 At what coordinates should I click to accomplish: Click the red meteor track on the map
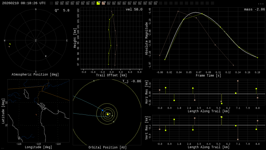click(x=36, y=115)
